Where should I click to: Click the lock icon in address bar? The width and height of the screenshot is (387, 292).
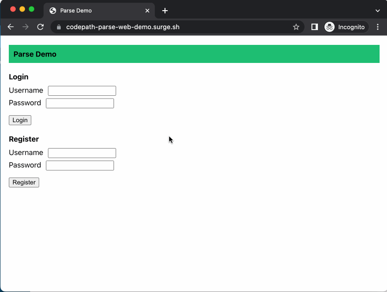tap(59, 27)
